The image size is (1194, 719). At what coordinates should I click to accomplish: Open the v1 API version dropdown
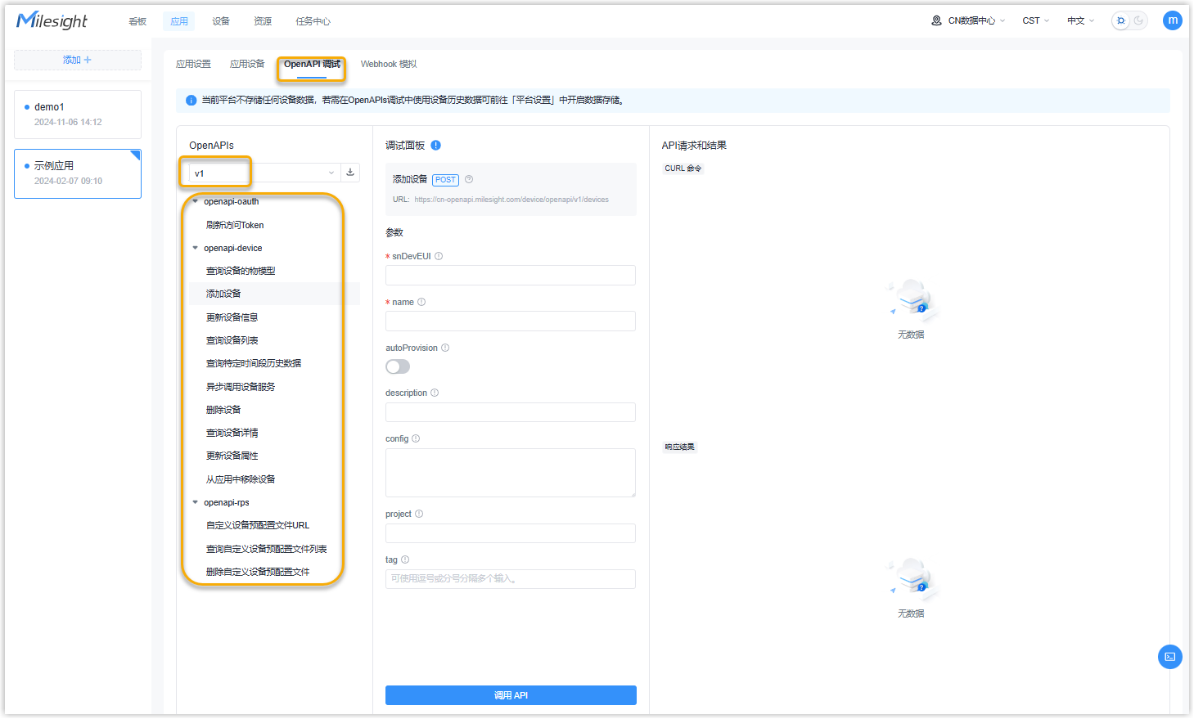point(264,173)
